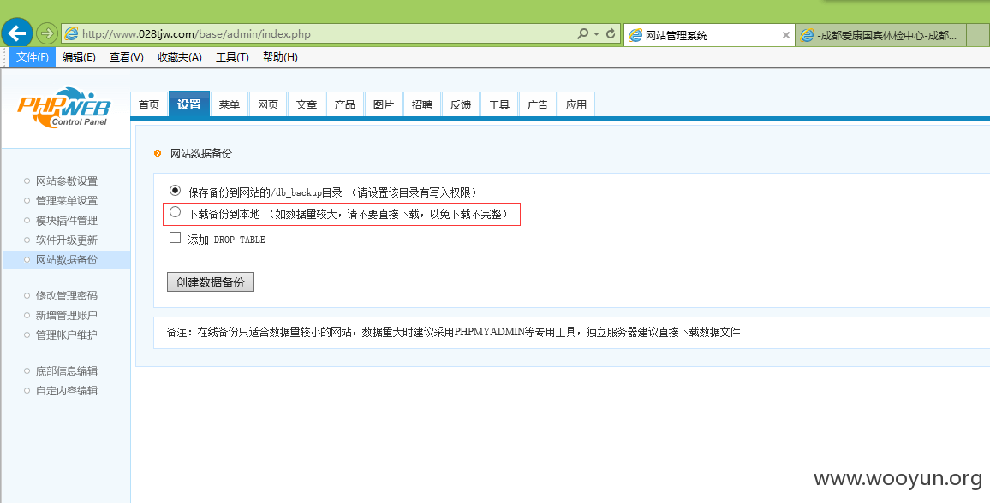Screen dimensions: 990x503
Task: Open sidebar link 自定内容编辑
Action: (66, 391)
